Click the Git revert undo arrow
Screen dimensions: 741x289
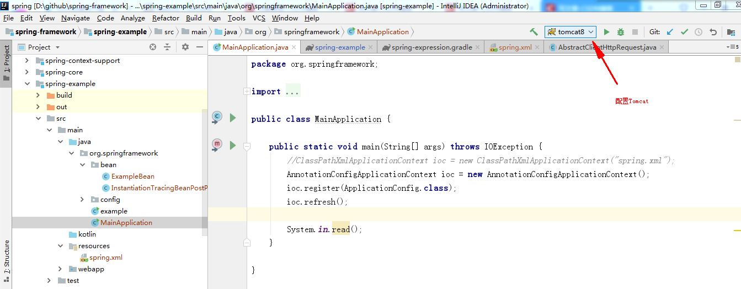click(713, 32)
